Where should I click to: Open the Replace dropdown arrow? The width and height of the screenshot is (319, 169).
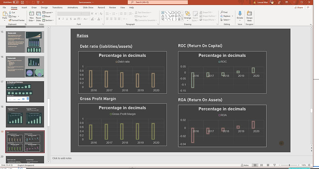click(232, 16)
